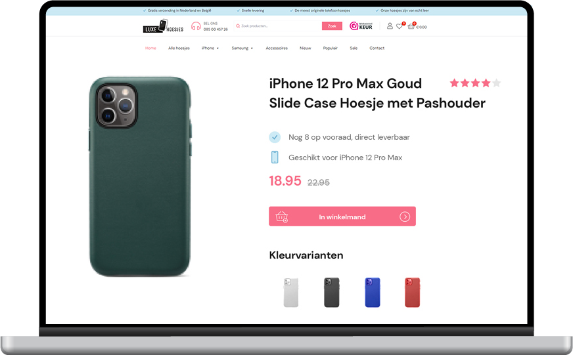This screenshot has width=573, height=355.
Task: Click the circled arrow on In winkelmand
Action: click(405, 217)
